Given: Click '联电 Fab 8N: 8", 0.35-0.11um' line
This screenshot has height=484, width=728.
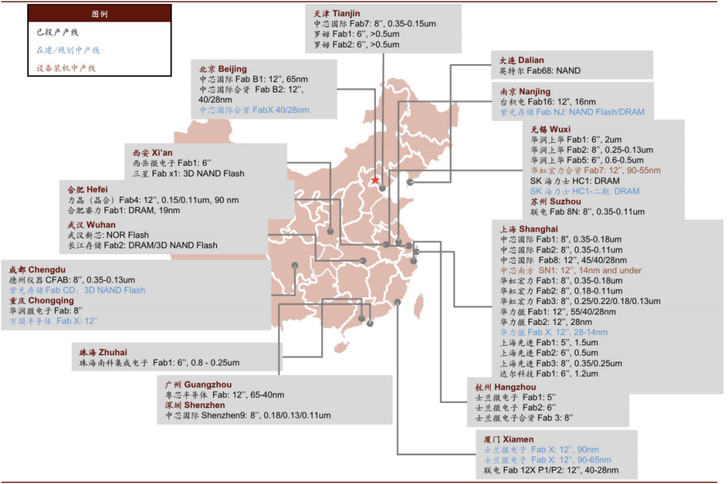Looking at the screenshot, I should click(x=587, y=212).
